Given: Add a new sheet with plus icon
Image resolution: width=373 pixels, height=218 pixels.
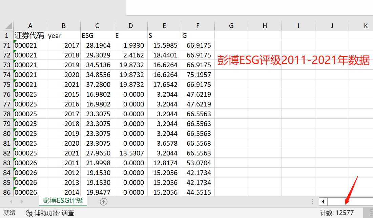Looking at the screenshot, I should (x=103, y=202).
